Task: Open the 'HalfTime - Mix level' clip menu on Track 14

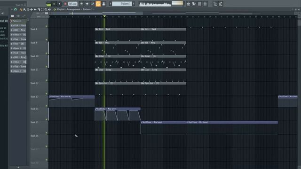Action: coord(96,109)
